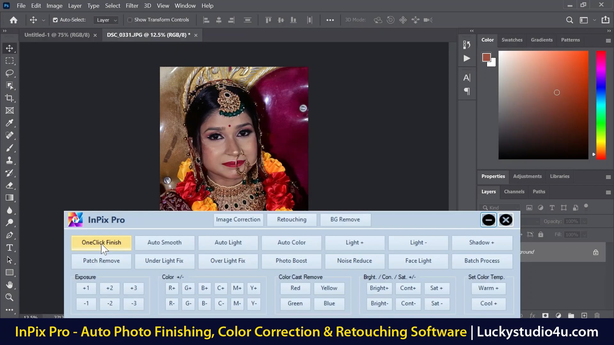Select the Eraser tool
The height and width of the screenshot is (345, 614).
pos(10,185)
